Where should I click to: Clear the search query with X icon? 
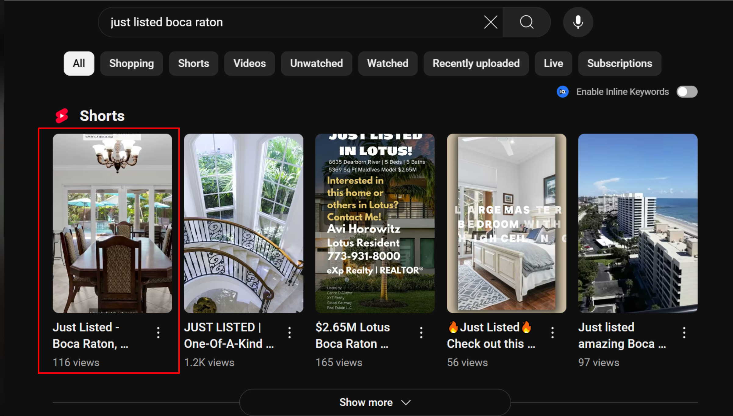(x=491, y=22)
